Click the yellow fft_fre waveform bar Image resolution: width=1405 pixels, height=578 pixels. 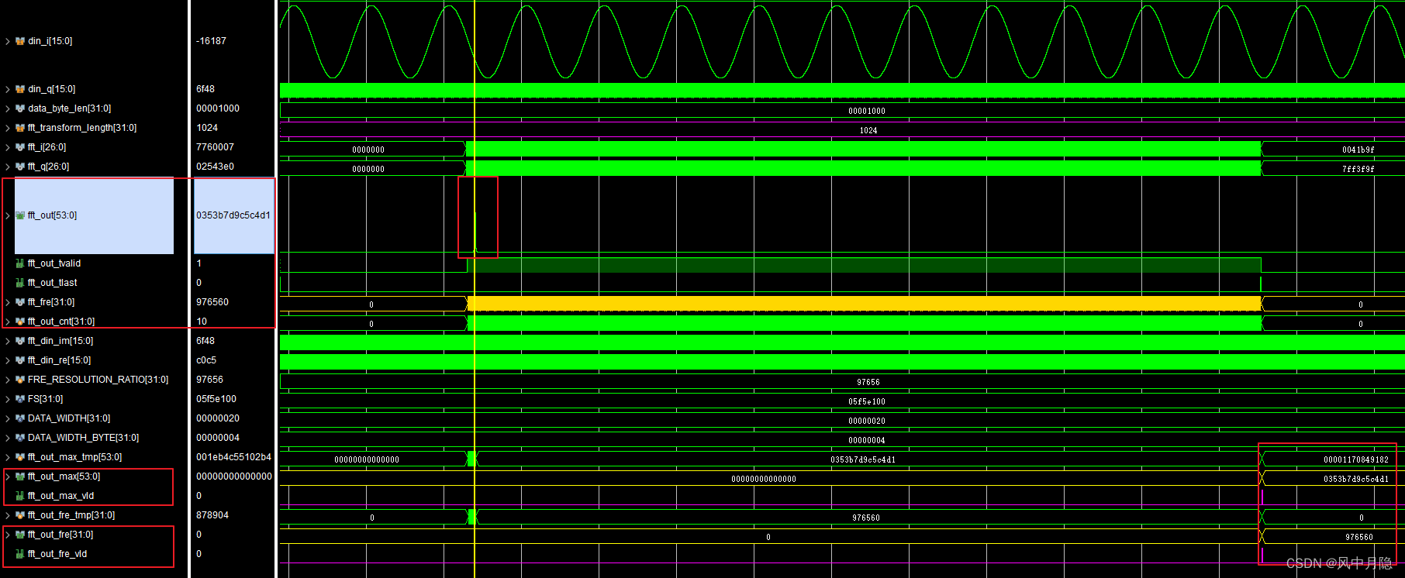pos(864,304)
